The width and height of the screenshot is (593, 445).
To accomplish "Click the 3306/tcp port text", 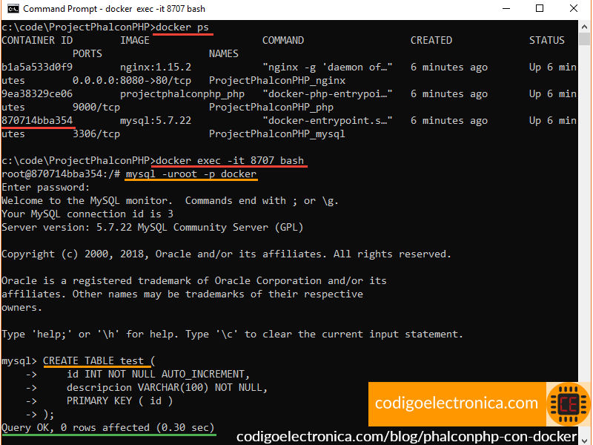I will click(96, 134).
